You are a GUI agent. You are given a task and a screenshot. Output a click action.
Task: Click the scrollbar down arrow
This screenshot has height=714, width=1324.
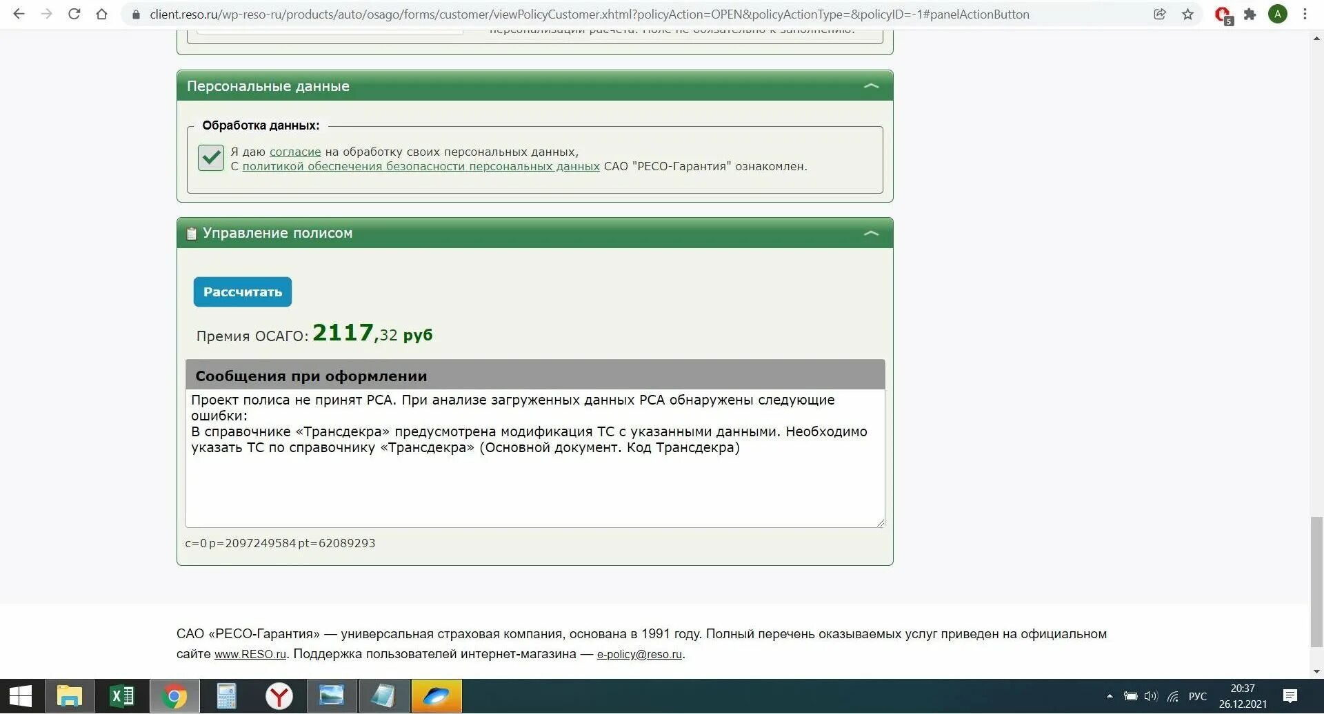(x=1316, y=671)
